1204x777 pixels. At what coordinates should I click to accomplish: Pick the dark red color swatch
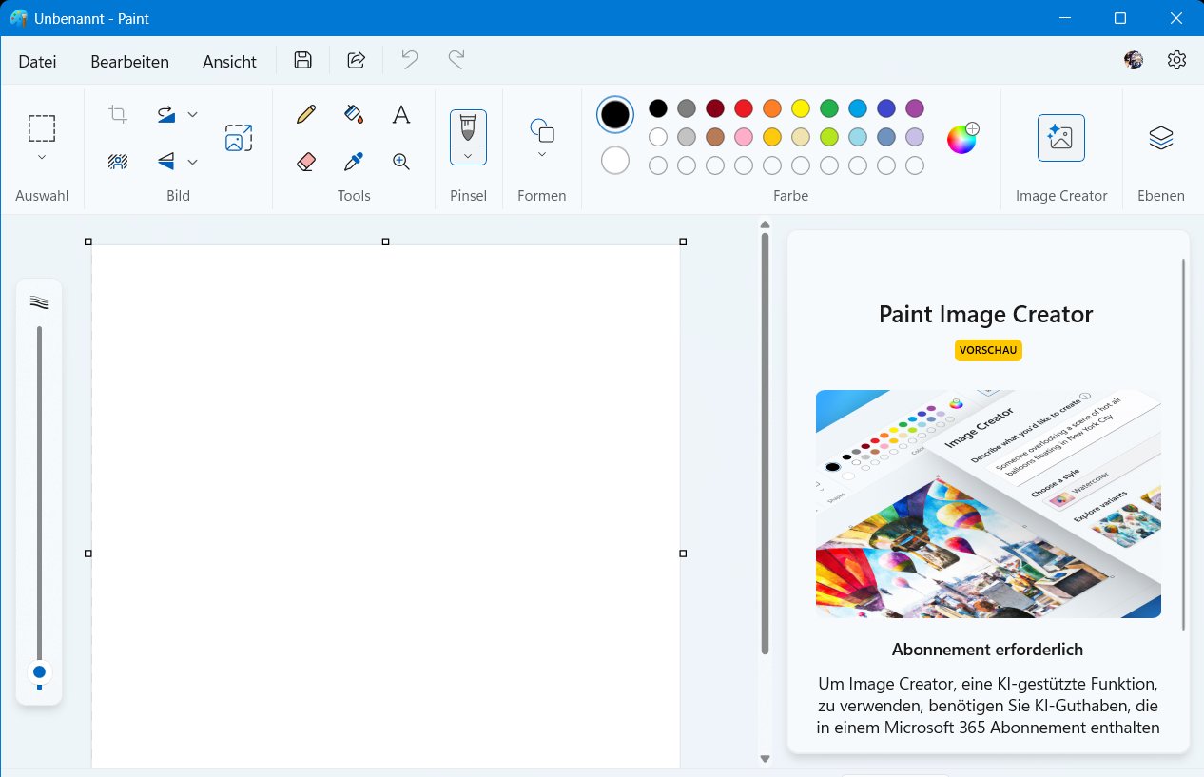tap(715, 108)
